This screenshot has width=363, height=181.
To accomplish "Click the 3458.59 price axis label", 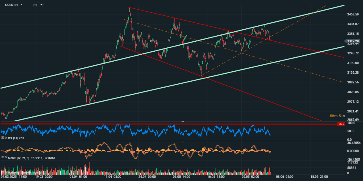I will (x=353, y=14).
